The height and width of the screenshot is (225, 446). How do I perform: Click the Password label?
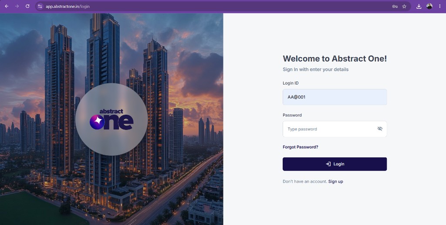(x=292, y=115)
